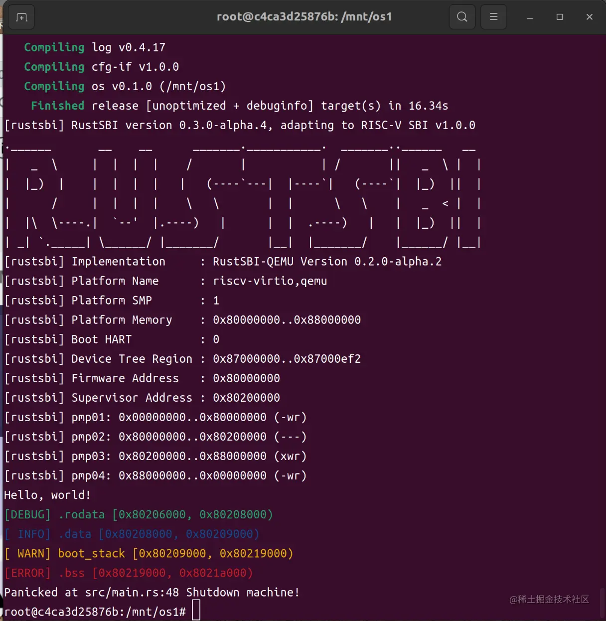This screenshot has width=606, height=621.
Task: Click 'Panicked at src/main.rs:48' line
Action: (x=152, y=592)
